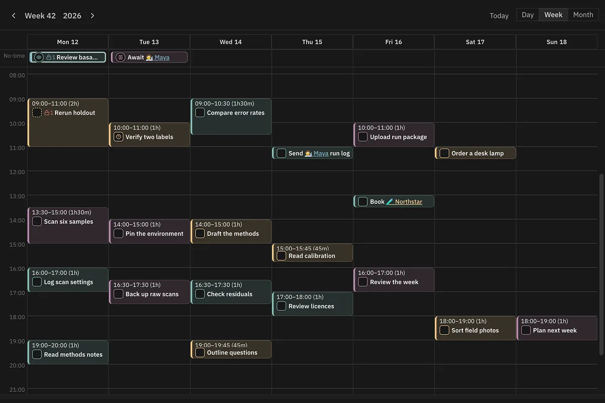605x403 pixels.
Task: Click the dashed status box on Rerun holdout
Action: (37, 113)
